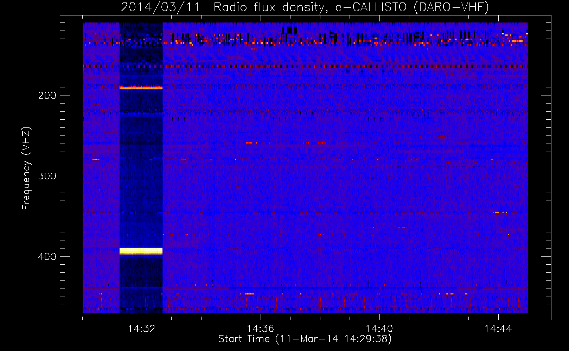Click the Start Time axis label
The width and height of the screenshot is (569, 351).
tap(305, 339)
